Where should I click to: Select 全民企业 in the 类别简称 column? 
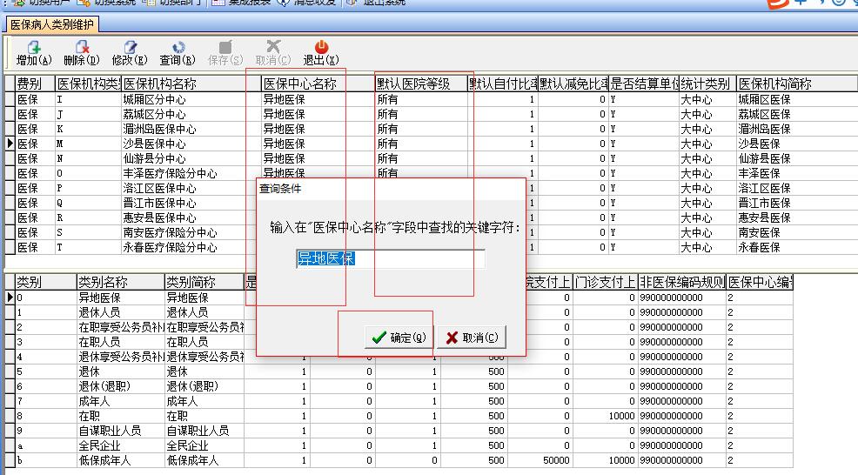pos(204,445)
